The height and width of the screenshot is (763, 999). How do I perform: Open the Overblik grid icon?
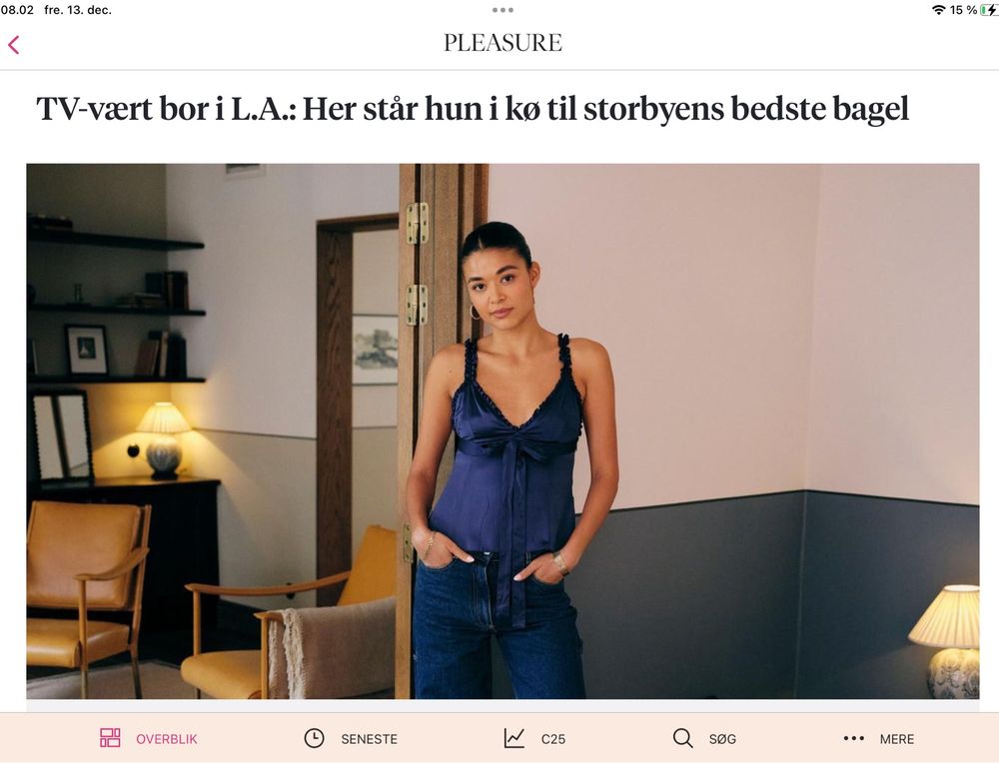coord(110,738)
